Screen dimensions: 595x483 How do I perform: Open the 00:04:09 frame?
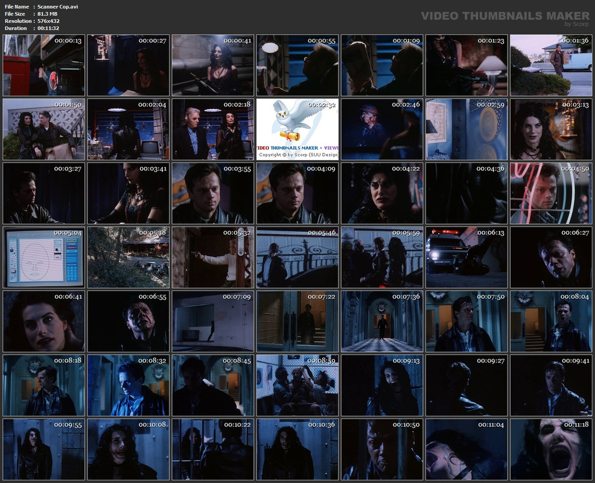click(x=297, y=193)
